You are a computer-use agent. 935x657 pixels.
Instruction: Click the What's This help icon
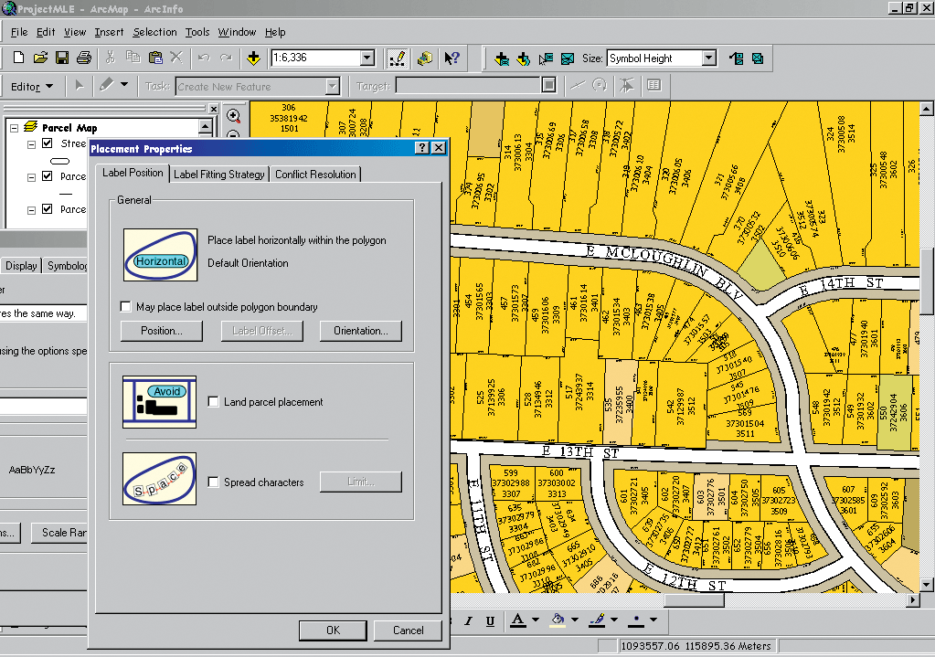(452, 58)
